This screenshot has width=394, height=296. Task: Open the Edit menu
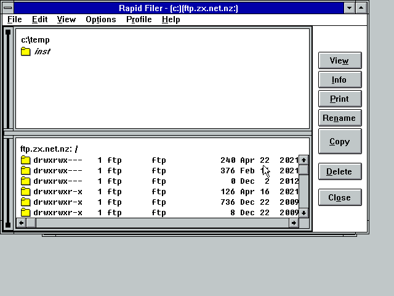tap(39, 19)
